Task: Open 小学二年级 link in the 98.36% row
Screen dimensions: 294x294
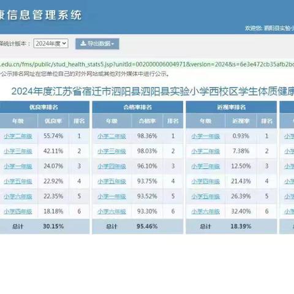Action: [111, 136]
